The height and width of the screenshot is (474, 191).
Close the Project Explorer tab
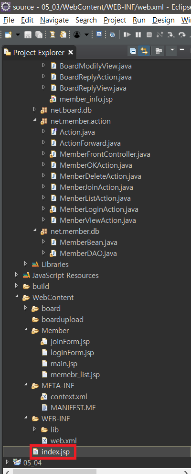click(x=71, y=52)
